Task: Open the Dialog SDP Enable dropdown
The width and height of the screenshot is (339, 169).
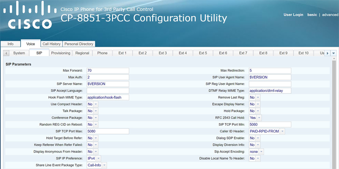Action: pos(255,138)
